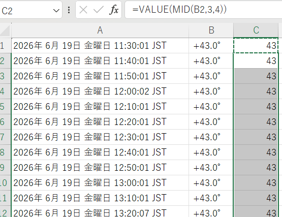Select row 4 header
Image resolution: width=282 pixels, height=217 pixels.
point(6,91)
